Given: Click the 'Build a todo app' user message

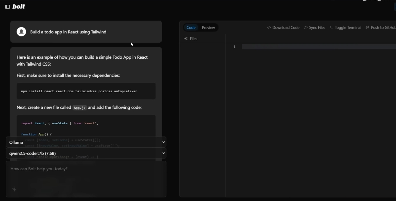Looking at the screenshot, I should pos(68,32).
